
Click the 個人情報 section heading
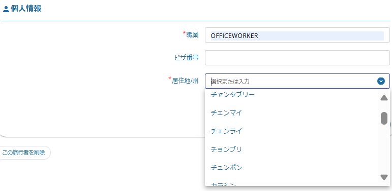pos(26,9)
